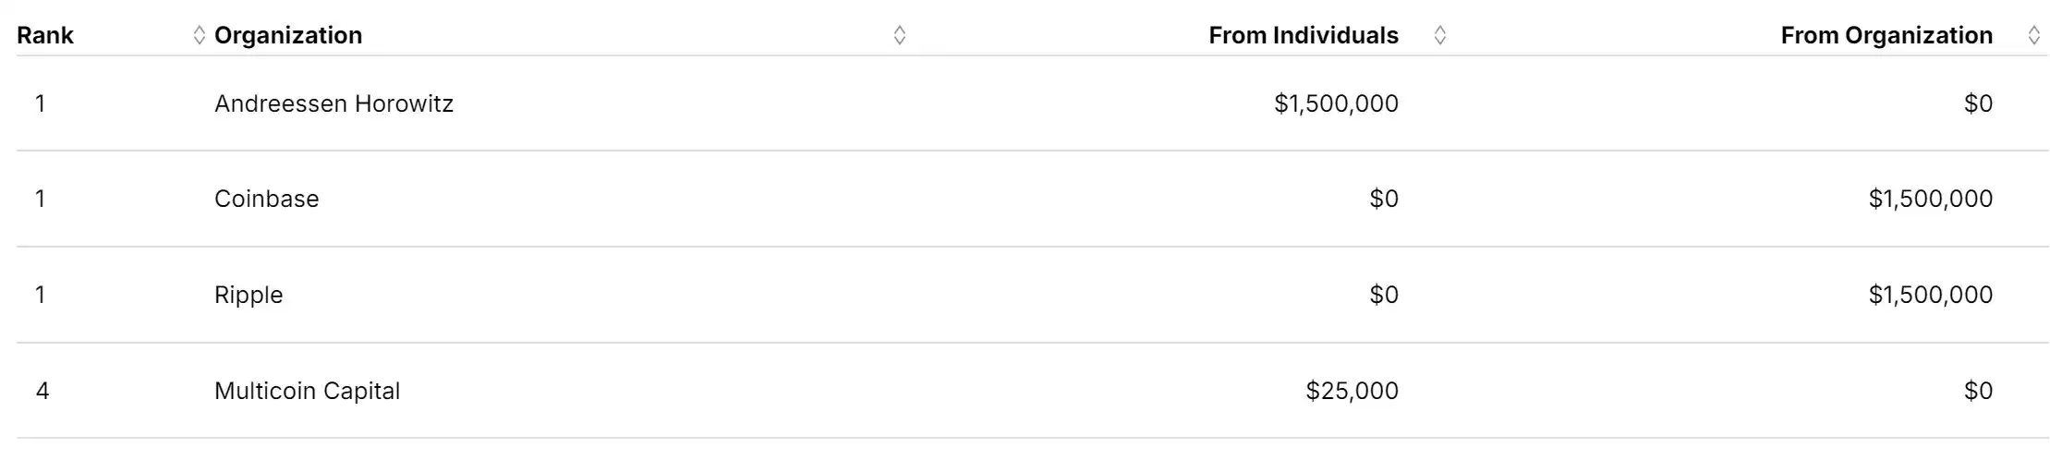Image resolution: width=2050 pixels, height=460 pixels.
Task: Click the Organization column header text
Action: pyautogui.click(x=288, y=35)
